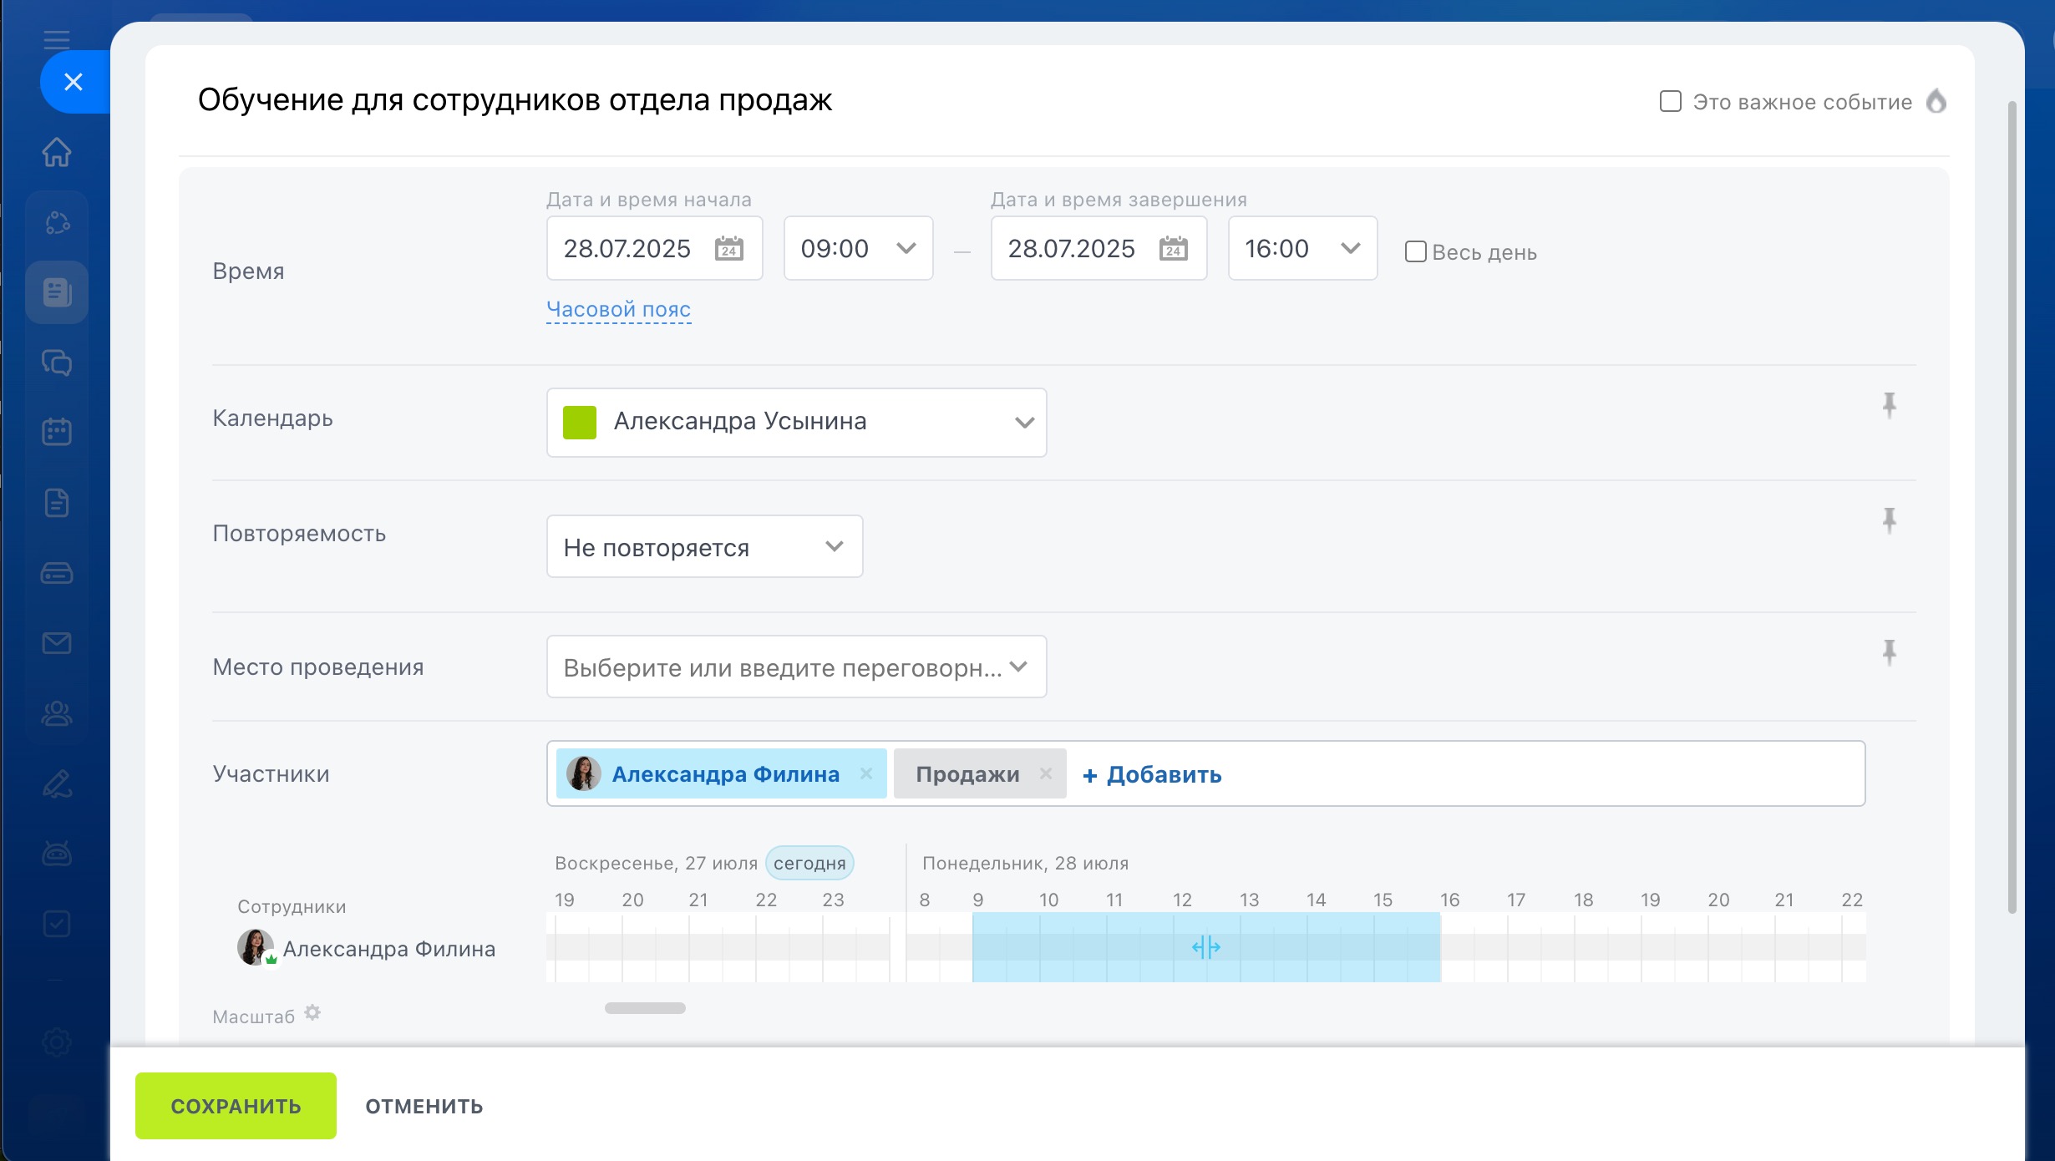Open the mail envelope icon in sidebar

[x=57, y=642]
